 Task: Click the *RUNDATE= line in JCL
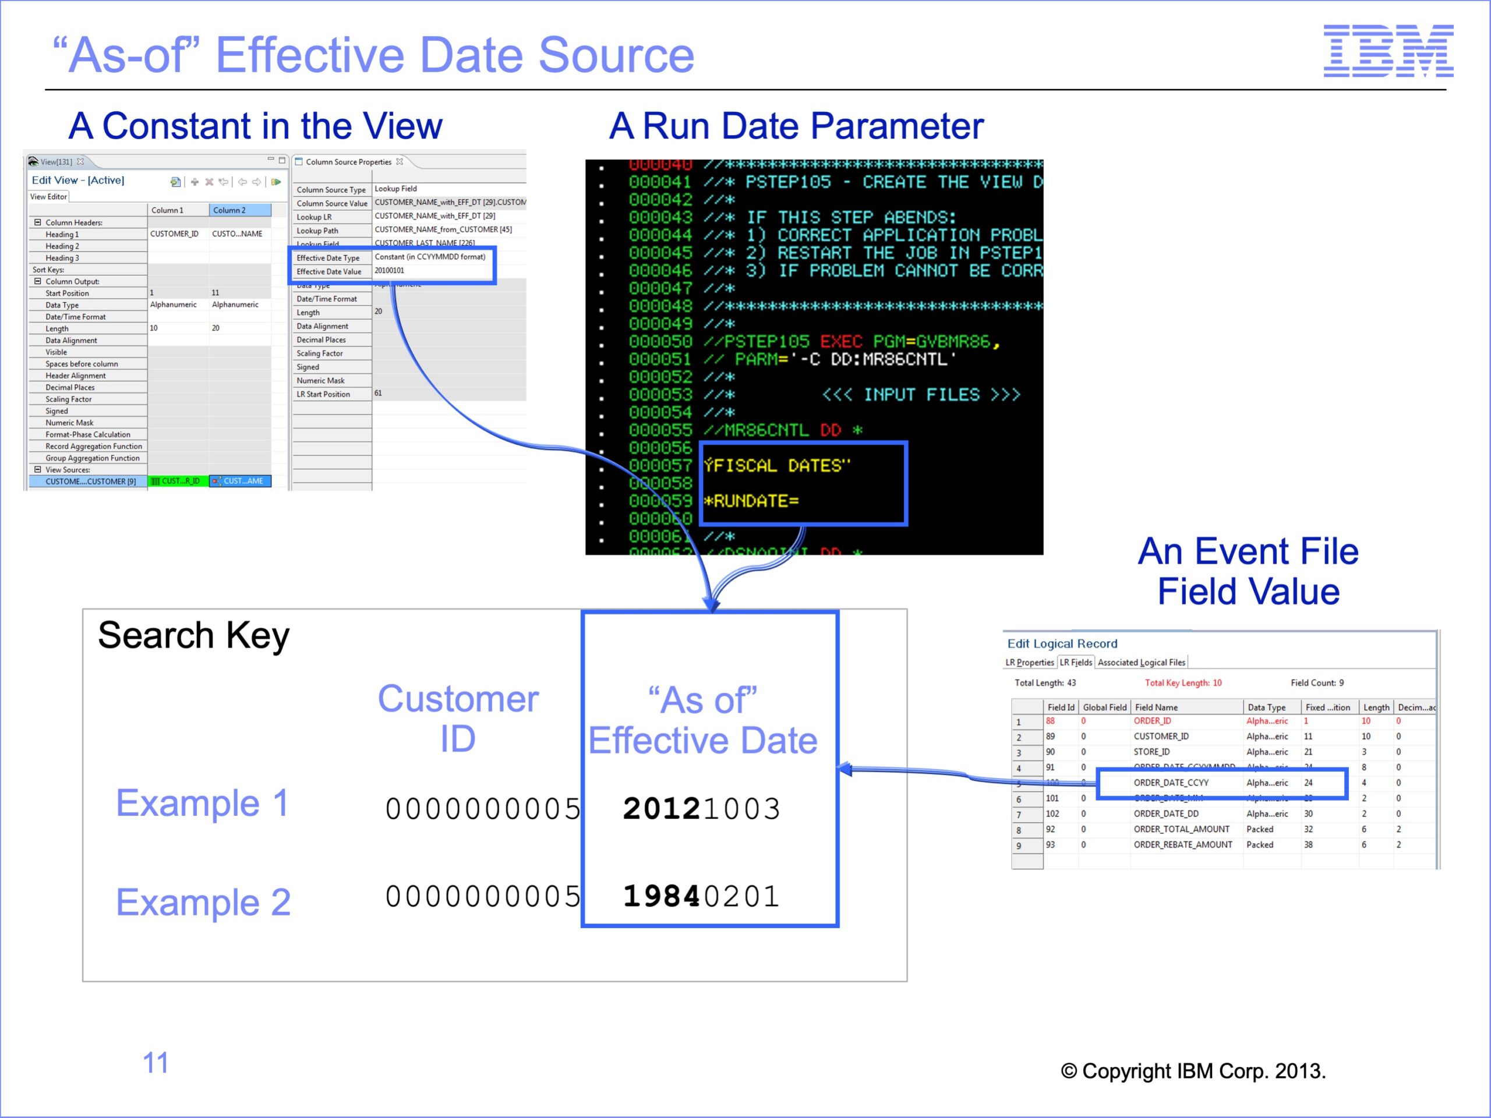(751, 501)
